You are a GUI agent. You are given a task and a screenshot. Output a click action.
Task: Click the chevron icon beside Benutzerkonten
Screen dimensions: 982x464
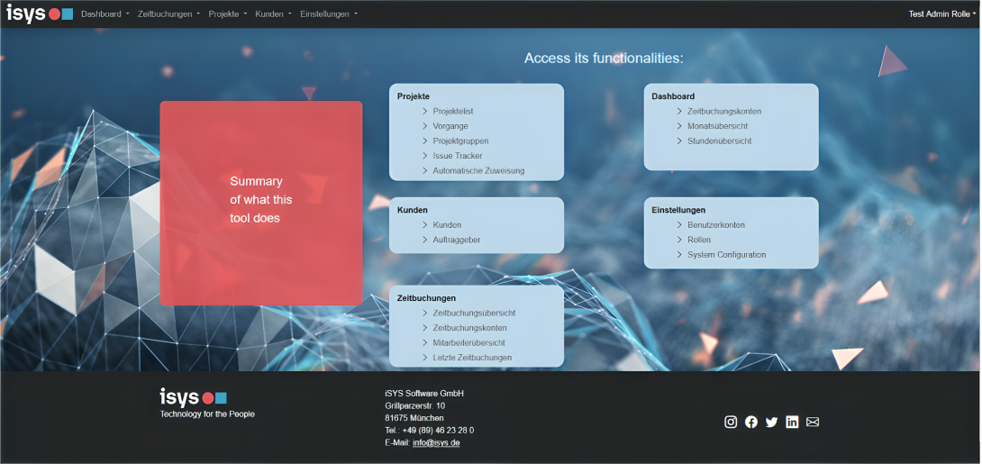[x=679, y=225]
